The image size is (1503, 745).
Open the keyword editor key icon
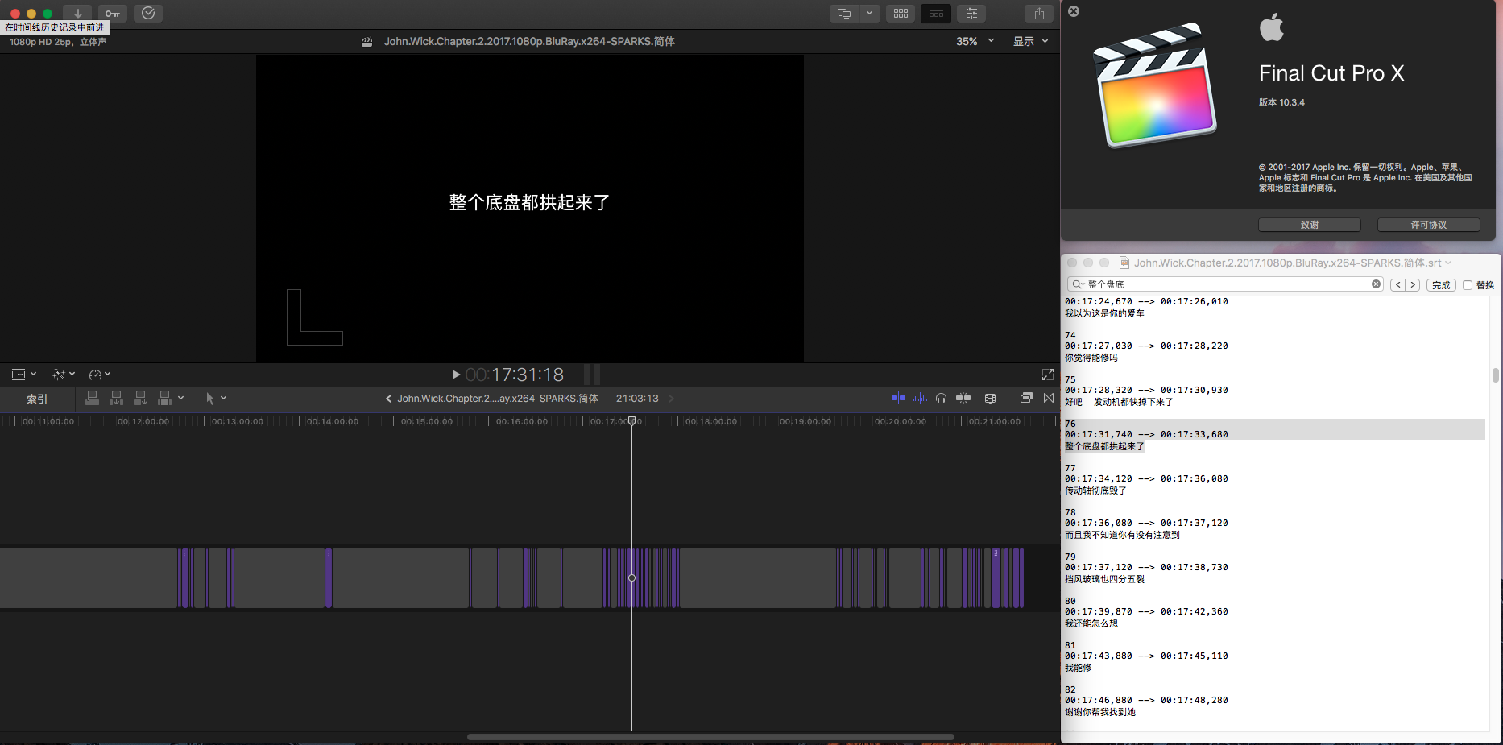(113, 13)
